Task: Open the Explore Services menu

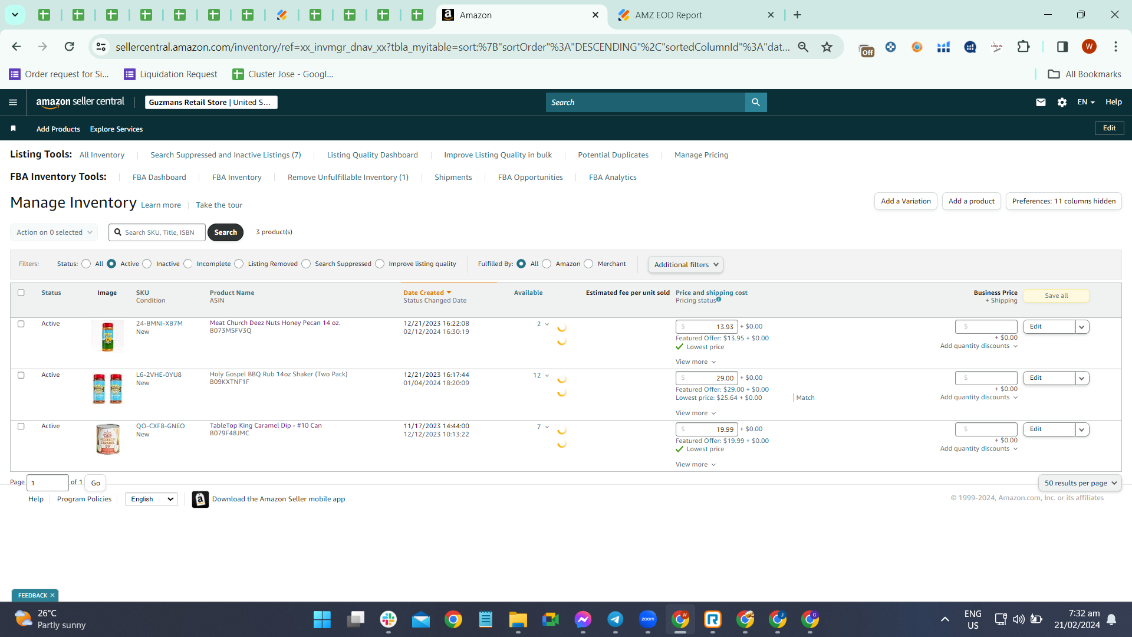Action: [116, 129]
